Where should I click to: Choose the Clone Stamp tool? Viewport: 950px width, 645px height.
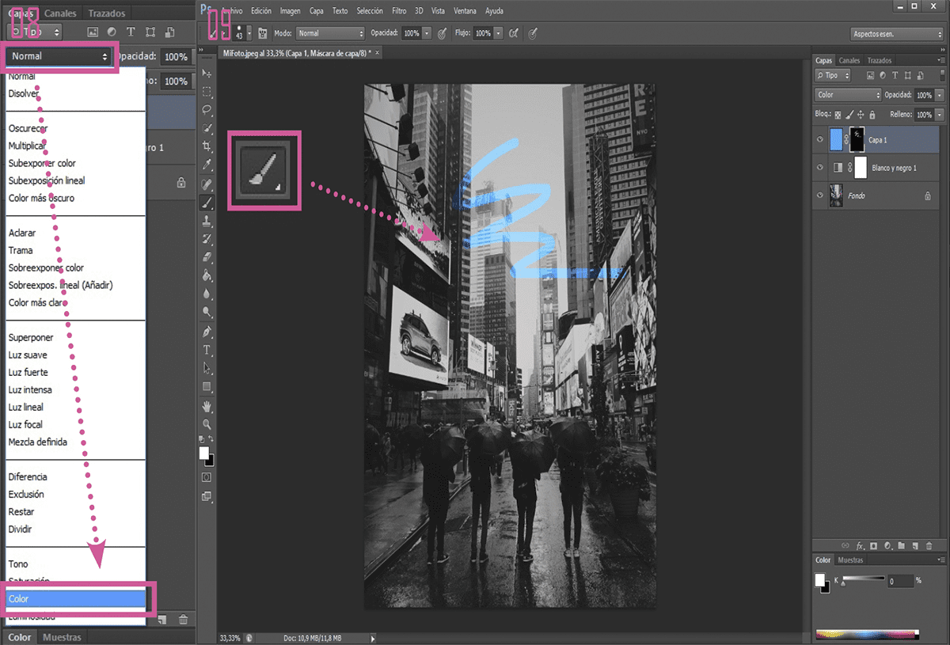207,221
